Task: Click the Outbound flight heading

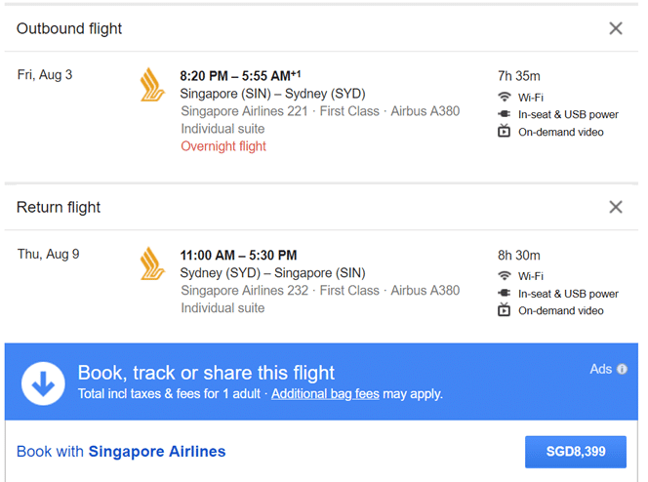Action: tap(69, 28)
